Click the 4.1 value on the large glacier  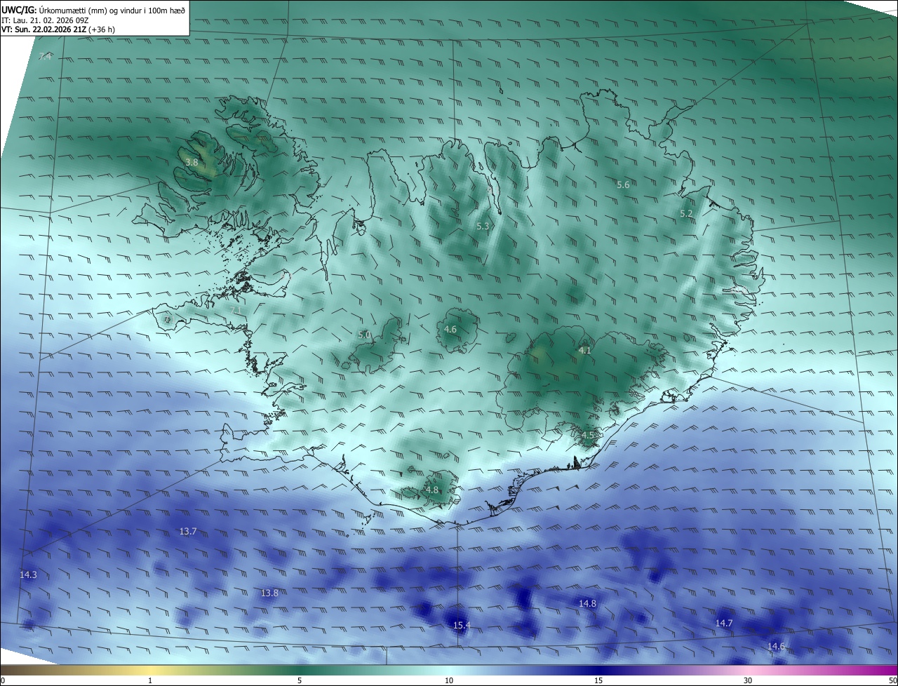point(585,350)
